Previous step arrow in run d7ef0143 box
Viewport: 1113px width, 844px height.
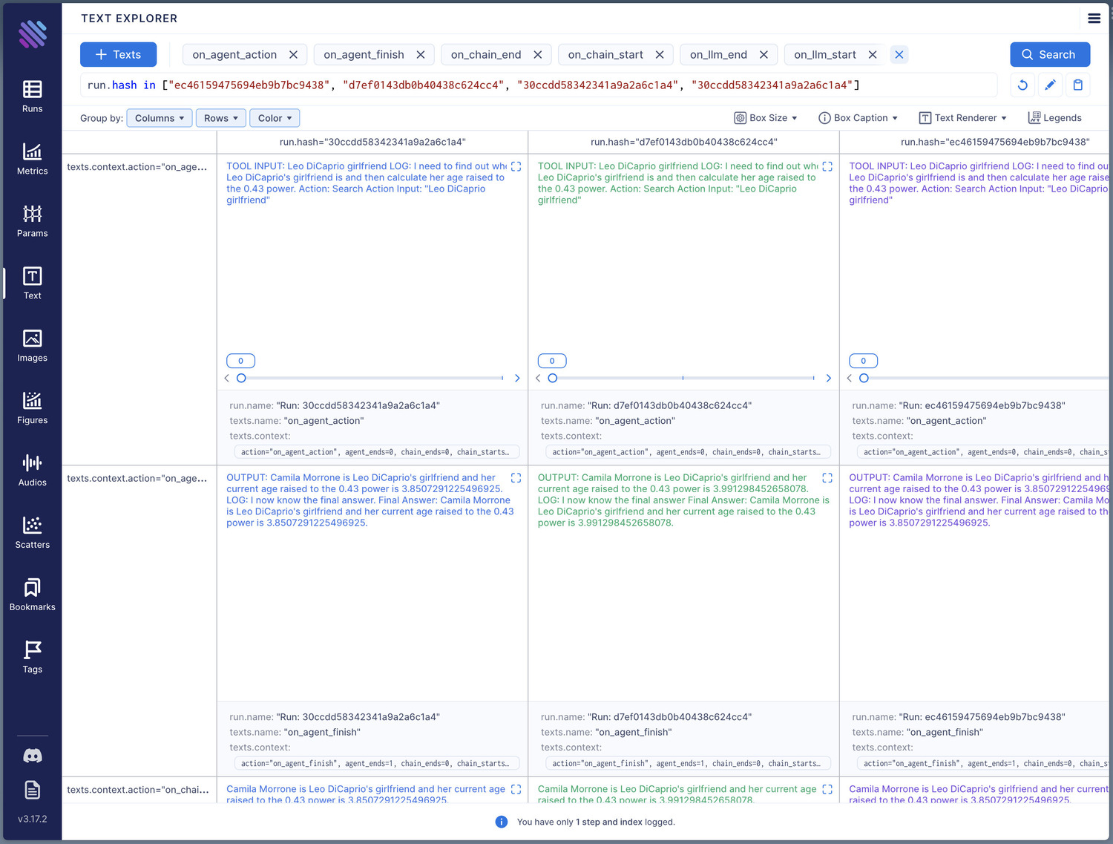pos(538,379)
